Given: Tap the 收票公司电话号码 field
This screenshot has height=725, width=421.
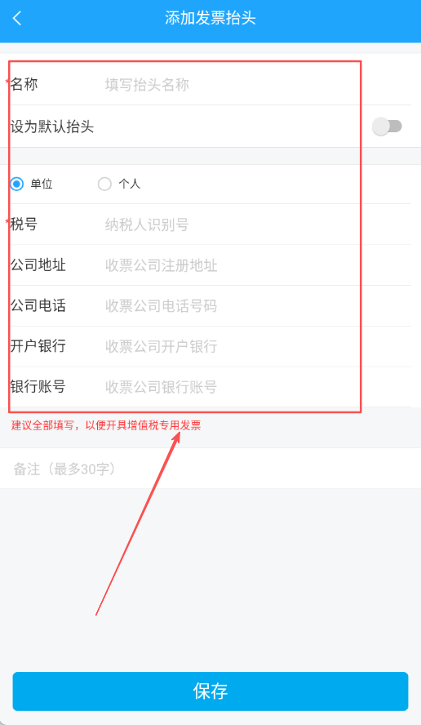Looking at the screenshot, I should pyautogui.click(x=256, y=305).
